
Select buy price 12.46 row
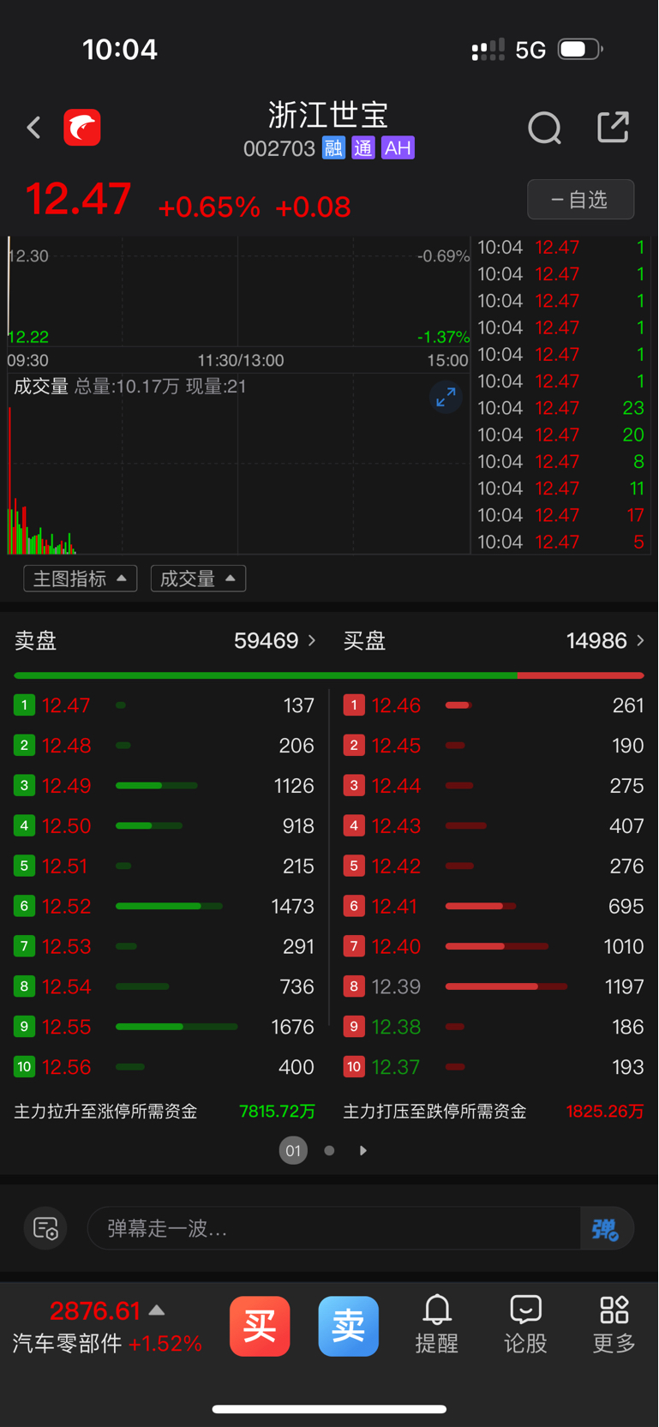(494, 705)
